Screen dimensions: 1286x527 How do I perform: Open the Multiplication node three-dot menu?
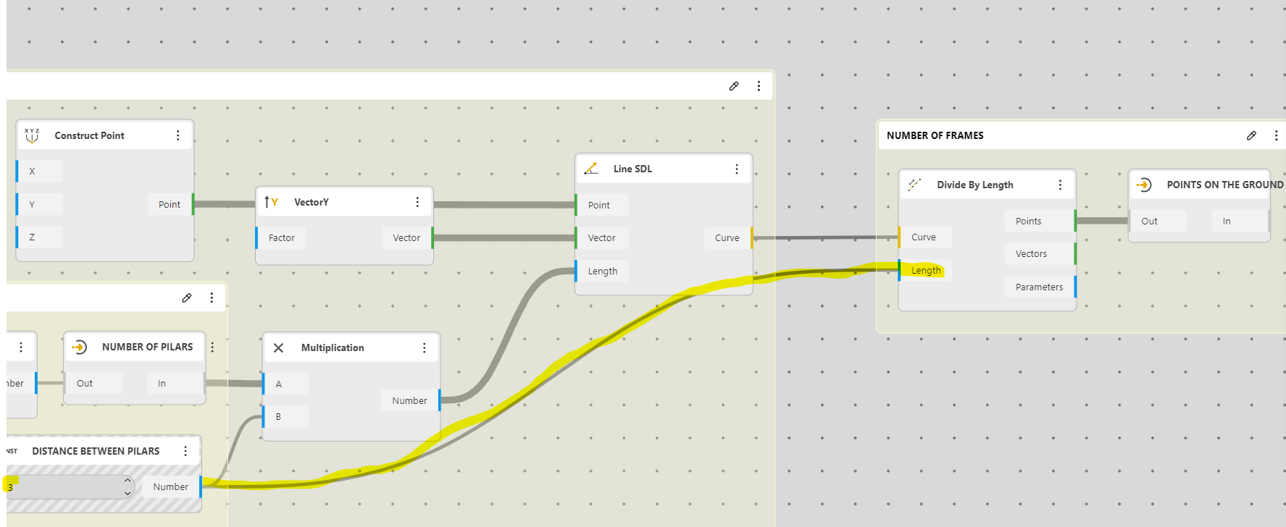point(424,347)
